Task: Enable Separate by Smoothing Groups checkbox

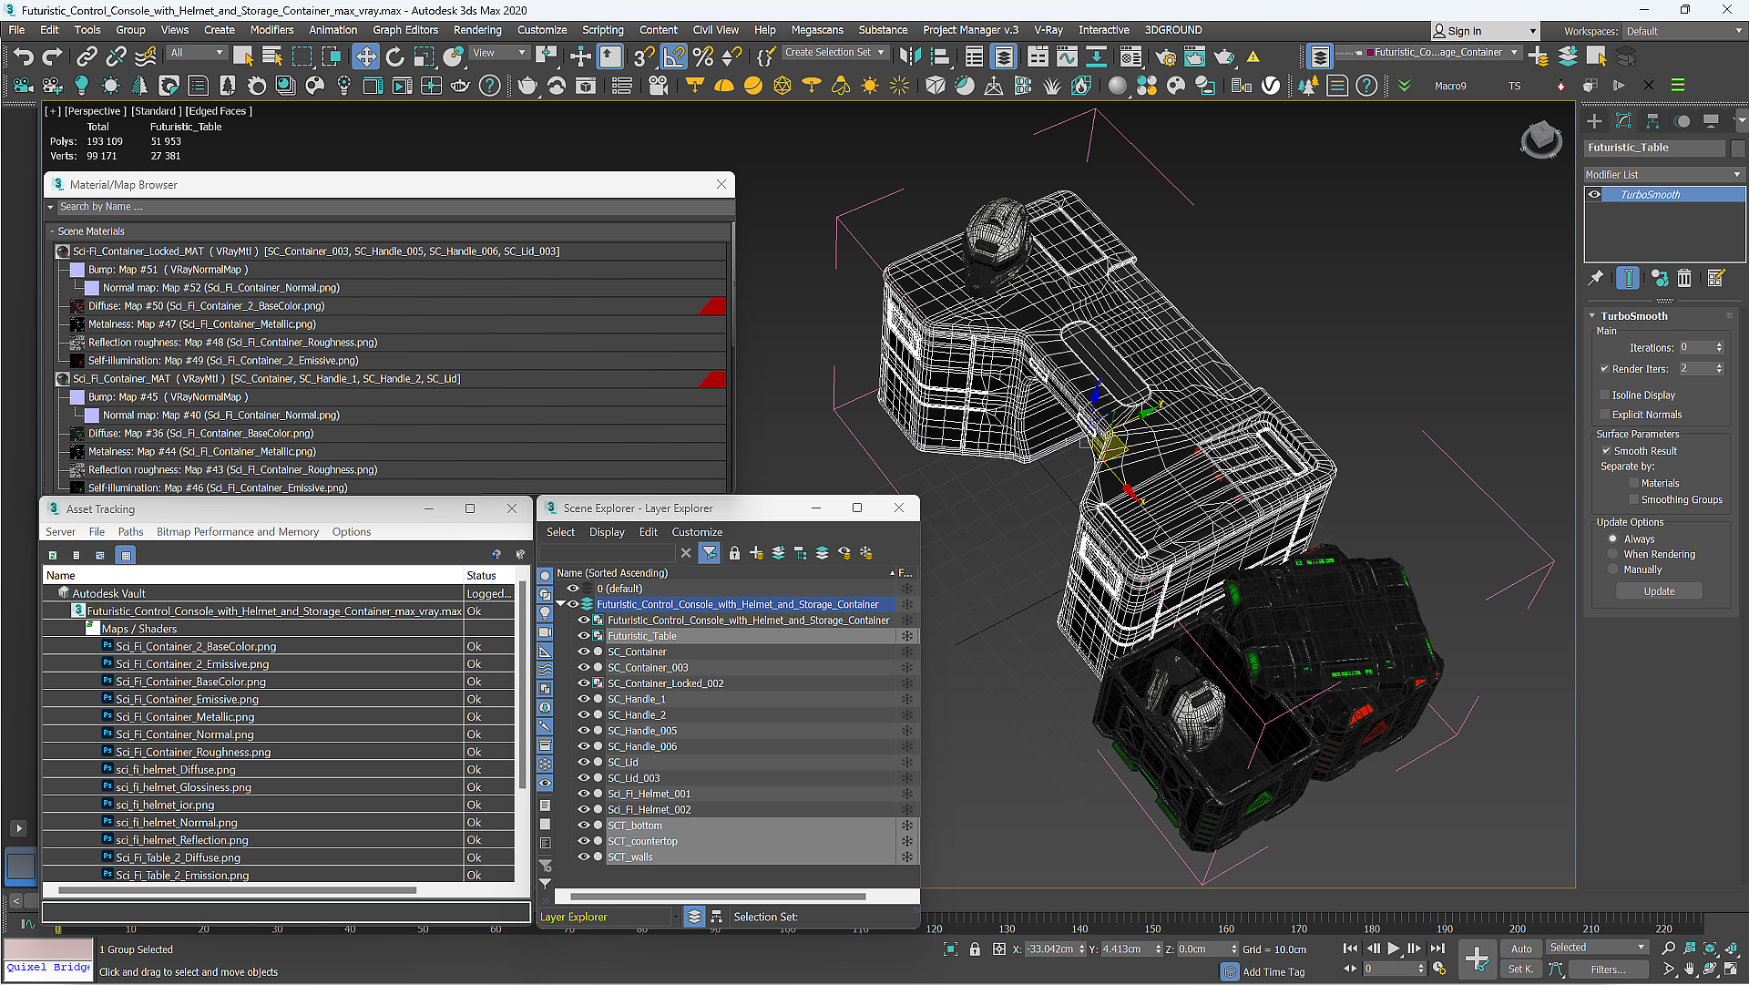Action: pos(1633,500)
